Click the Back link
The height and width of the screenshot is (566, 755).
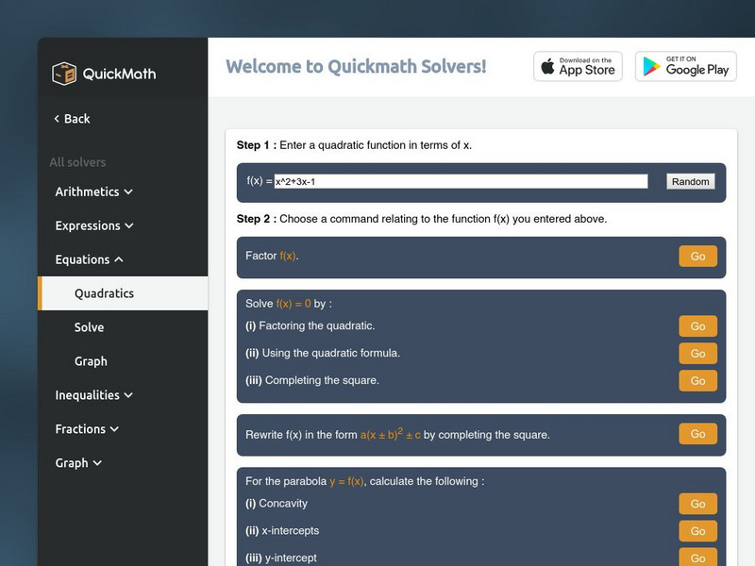pyautogui.click(x=73, y=119)
